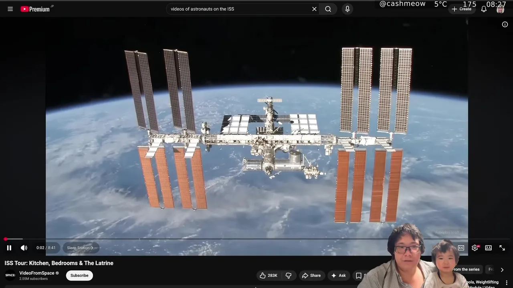
Task: Open the VideoFromSpace channel name
Action: pos(37,273)
